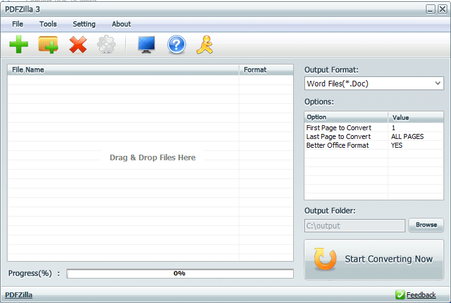Minimize the PDFZilla 3 window
Image resolution: width=451 pixels, height=303 pixels.
430,9
